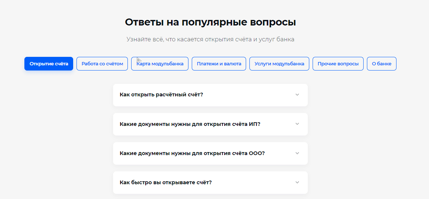Open question 'Как быстро вы открываете счёт?'
Image resolution: width=429 pixels, height=199 pixels.
tap(166, 182)
